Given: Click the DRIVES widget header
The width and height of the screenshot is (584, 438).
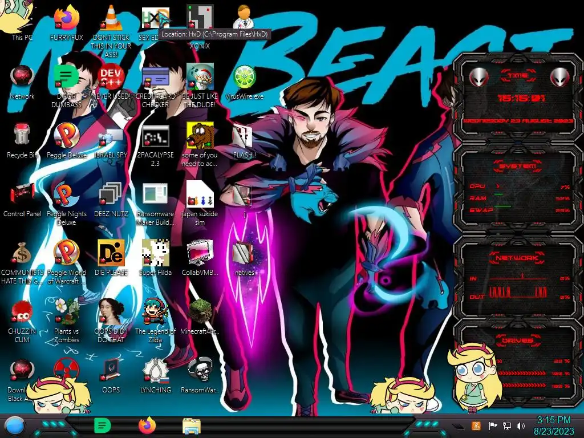Looking at the screenshot, I should click(x=518, y=340).
